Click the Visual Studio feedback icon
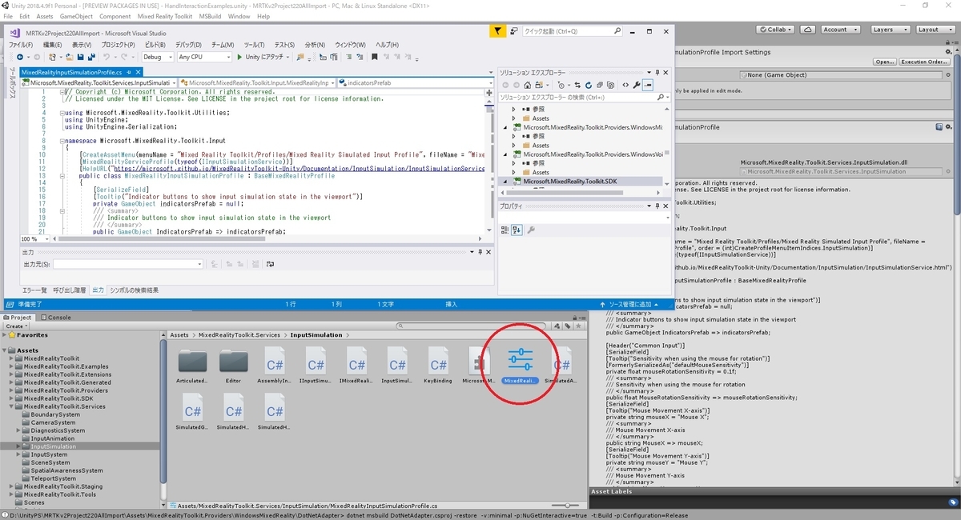Screen dimensions: 961x520 tap(513, 31)
